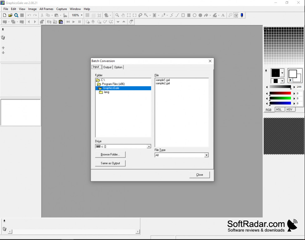The height and width of the screenshot is (240, 305).
Task: Switch to the HSL color tab
Action: point(279,110)
